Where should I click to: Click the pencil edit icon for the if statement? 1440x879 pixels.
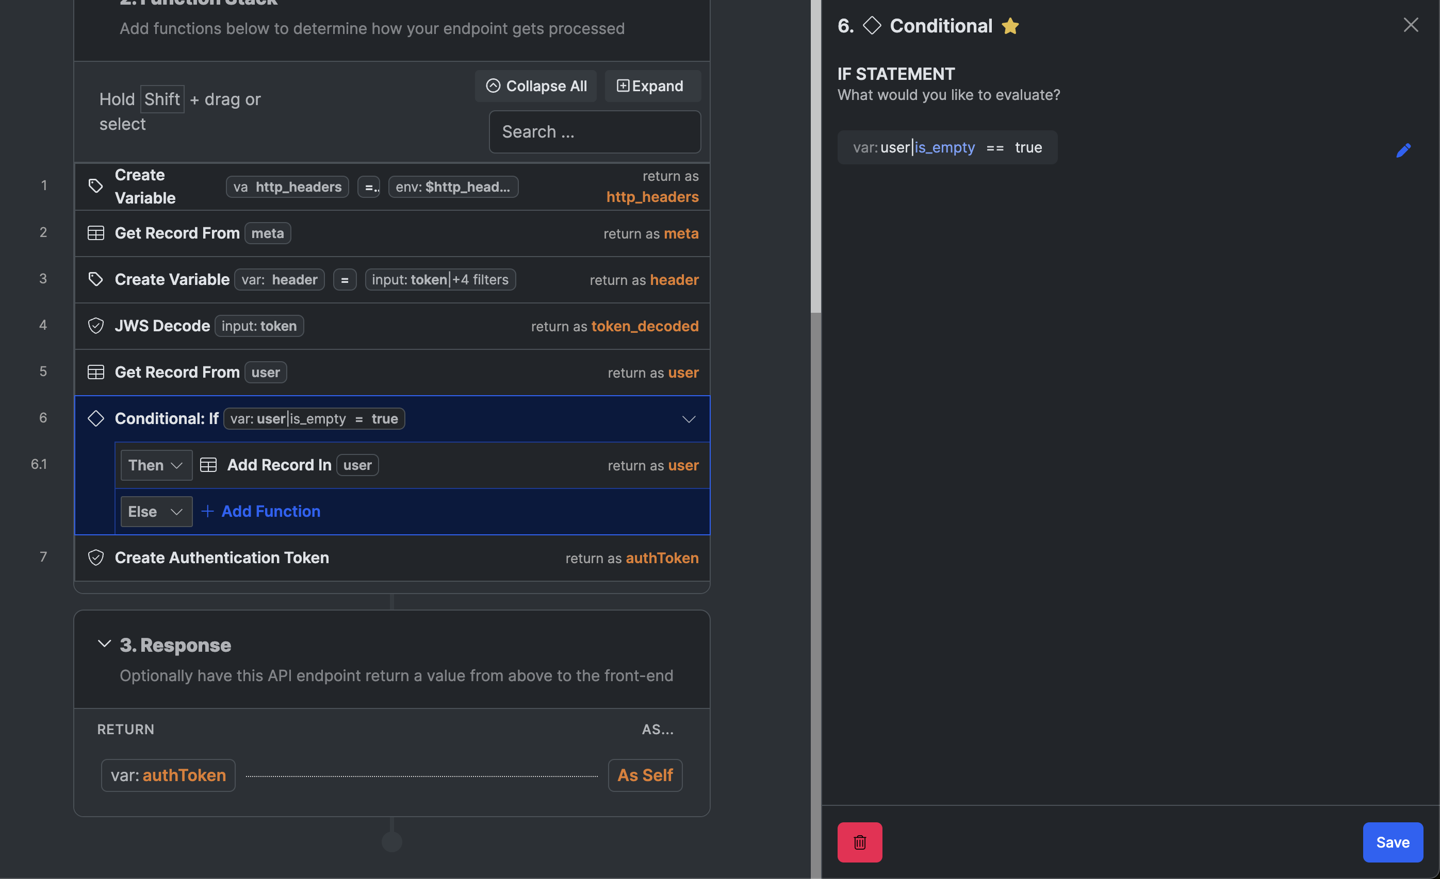tap(1403, 150)
